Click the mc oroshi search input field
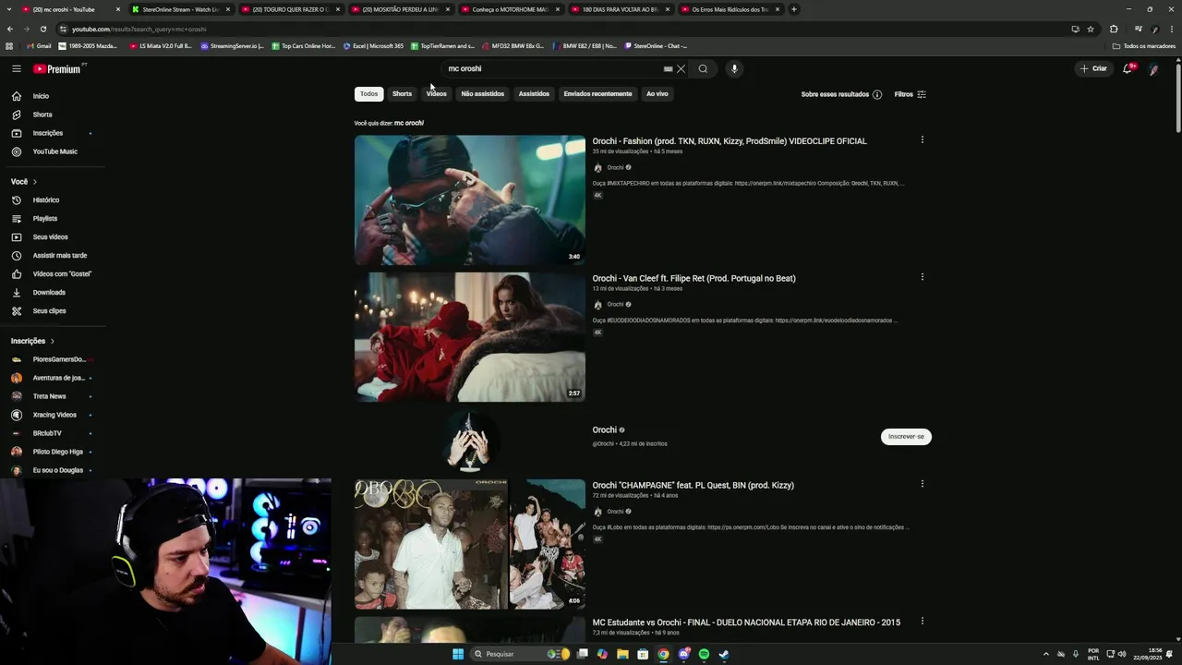The width and height of the screenshot is (1182, 665). coord(552,68)
